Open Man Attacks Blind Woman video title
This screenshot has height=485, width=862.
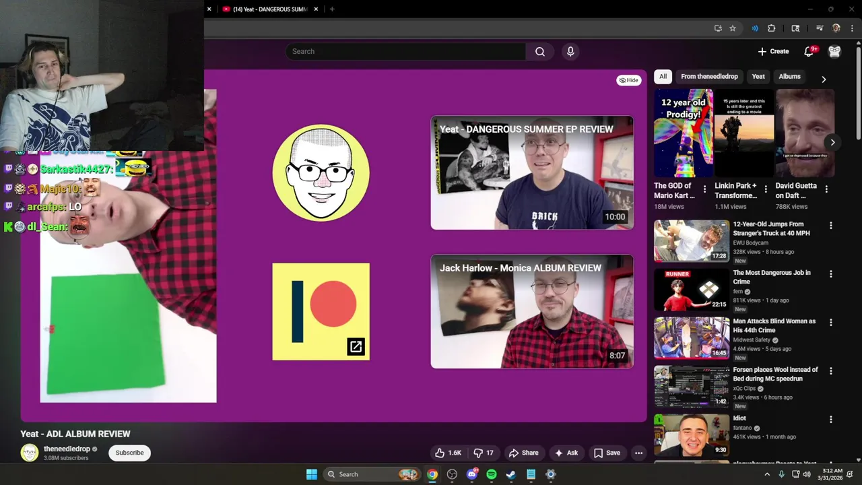pos(774,325)
